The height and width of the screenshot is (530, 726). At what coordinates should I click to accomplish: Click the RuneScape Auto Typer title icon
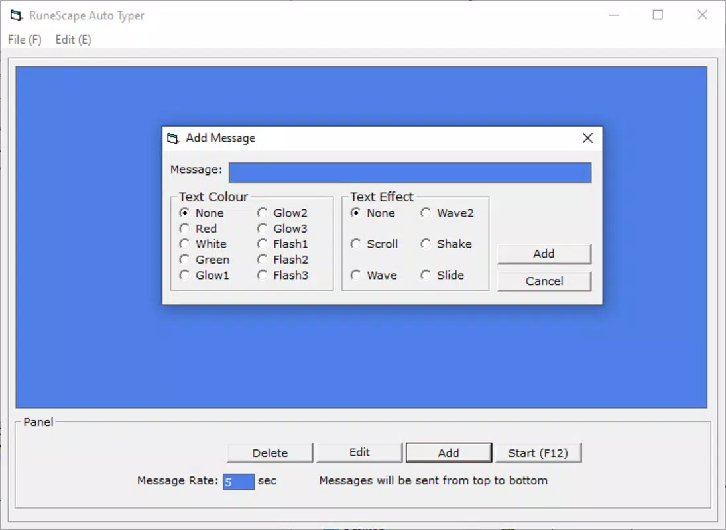coord(17,15)
